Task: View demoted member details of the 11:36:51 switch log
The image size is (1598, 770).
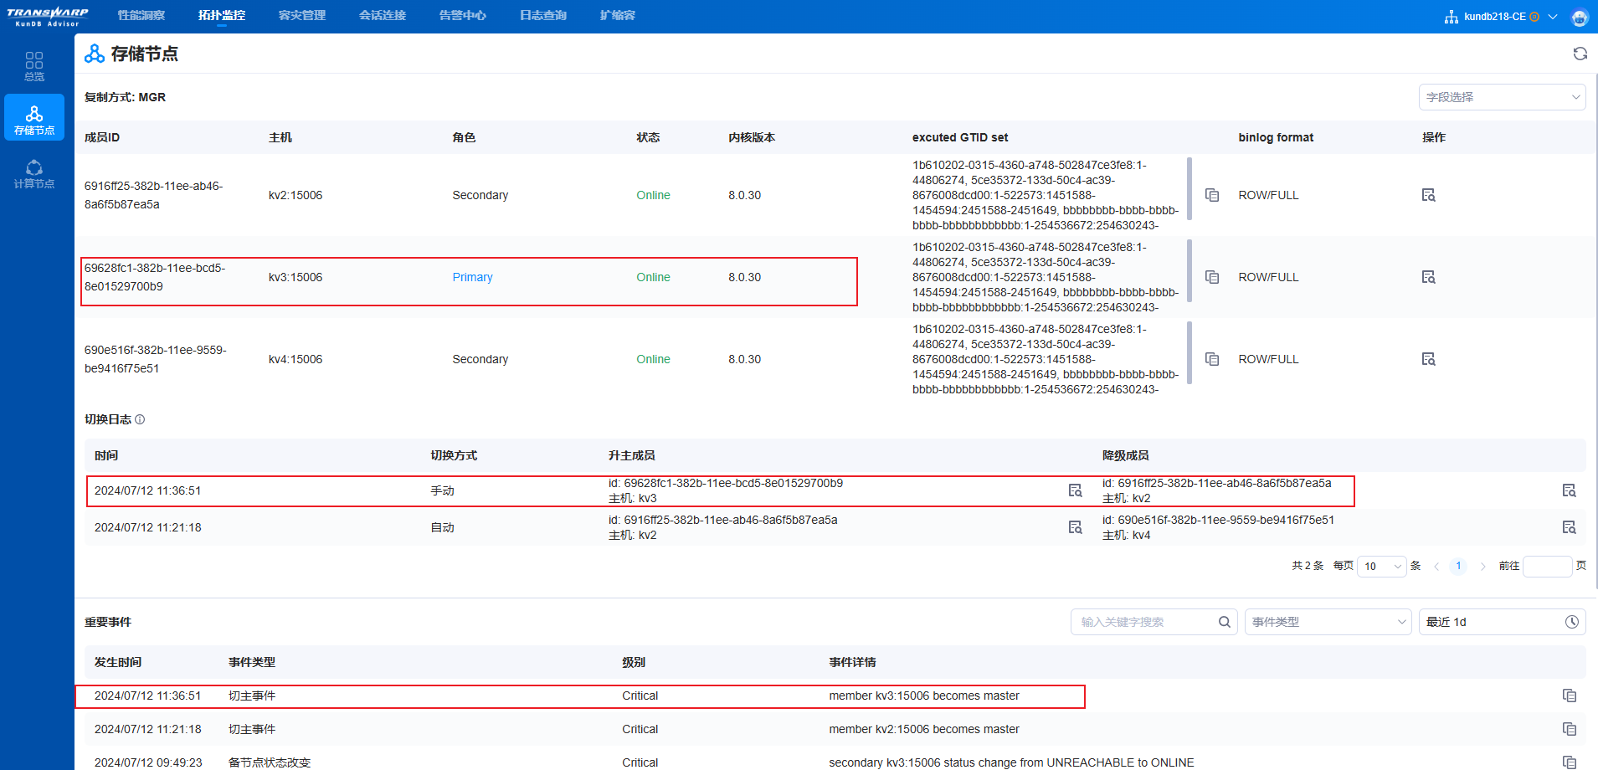Action: coord(1569,490)
